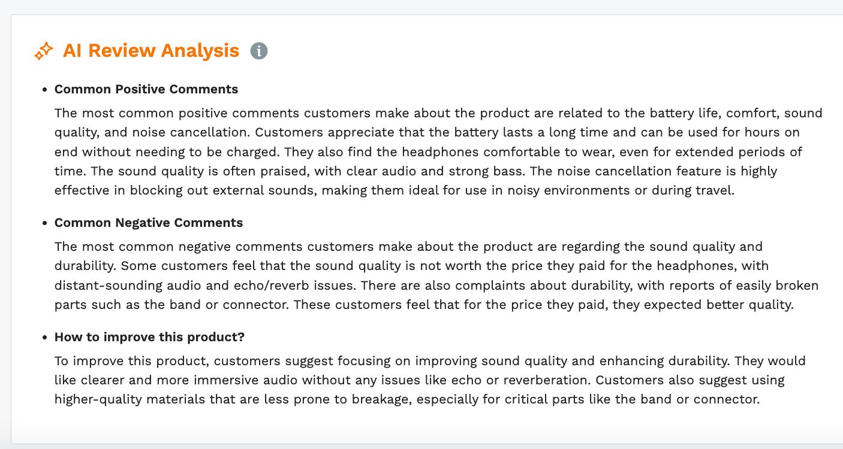
Task: Click the orange sparkle AI icon
Action: click(x=44, y=51)
